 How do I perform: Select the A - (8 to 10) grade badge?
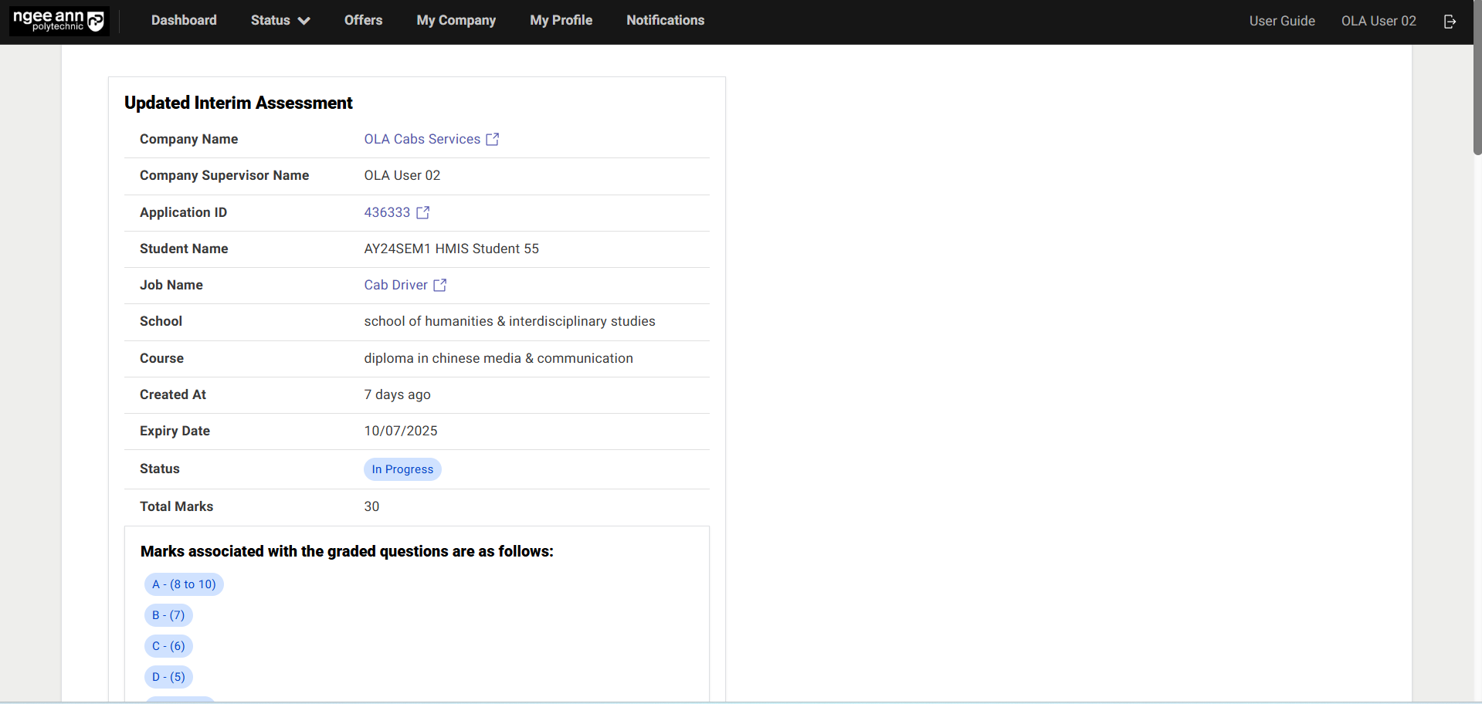click(184, 584)
